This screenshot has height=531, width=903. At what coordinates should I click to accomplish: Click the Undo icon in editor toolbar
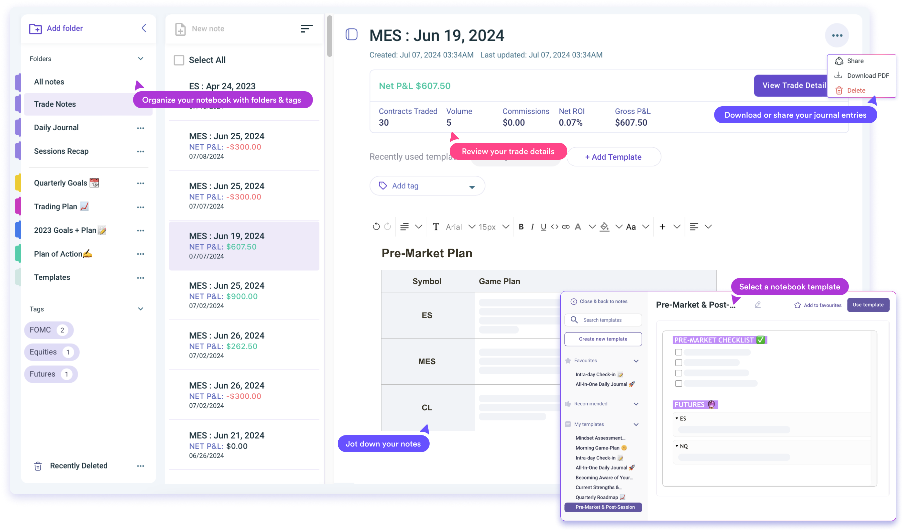[x=376, y=227]
